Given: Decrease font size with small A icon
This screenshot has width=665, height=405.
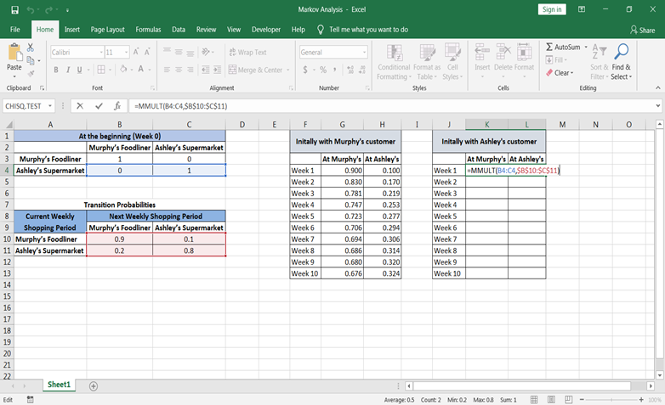Looking at the screenshot, I should 147,52.
